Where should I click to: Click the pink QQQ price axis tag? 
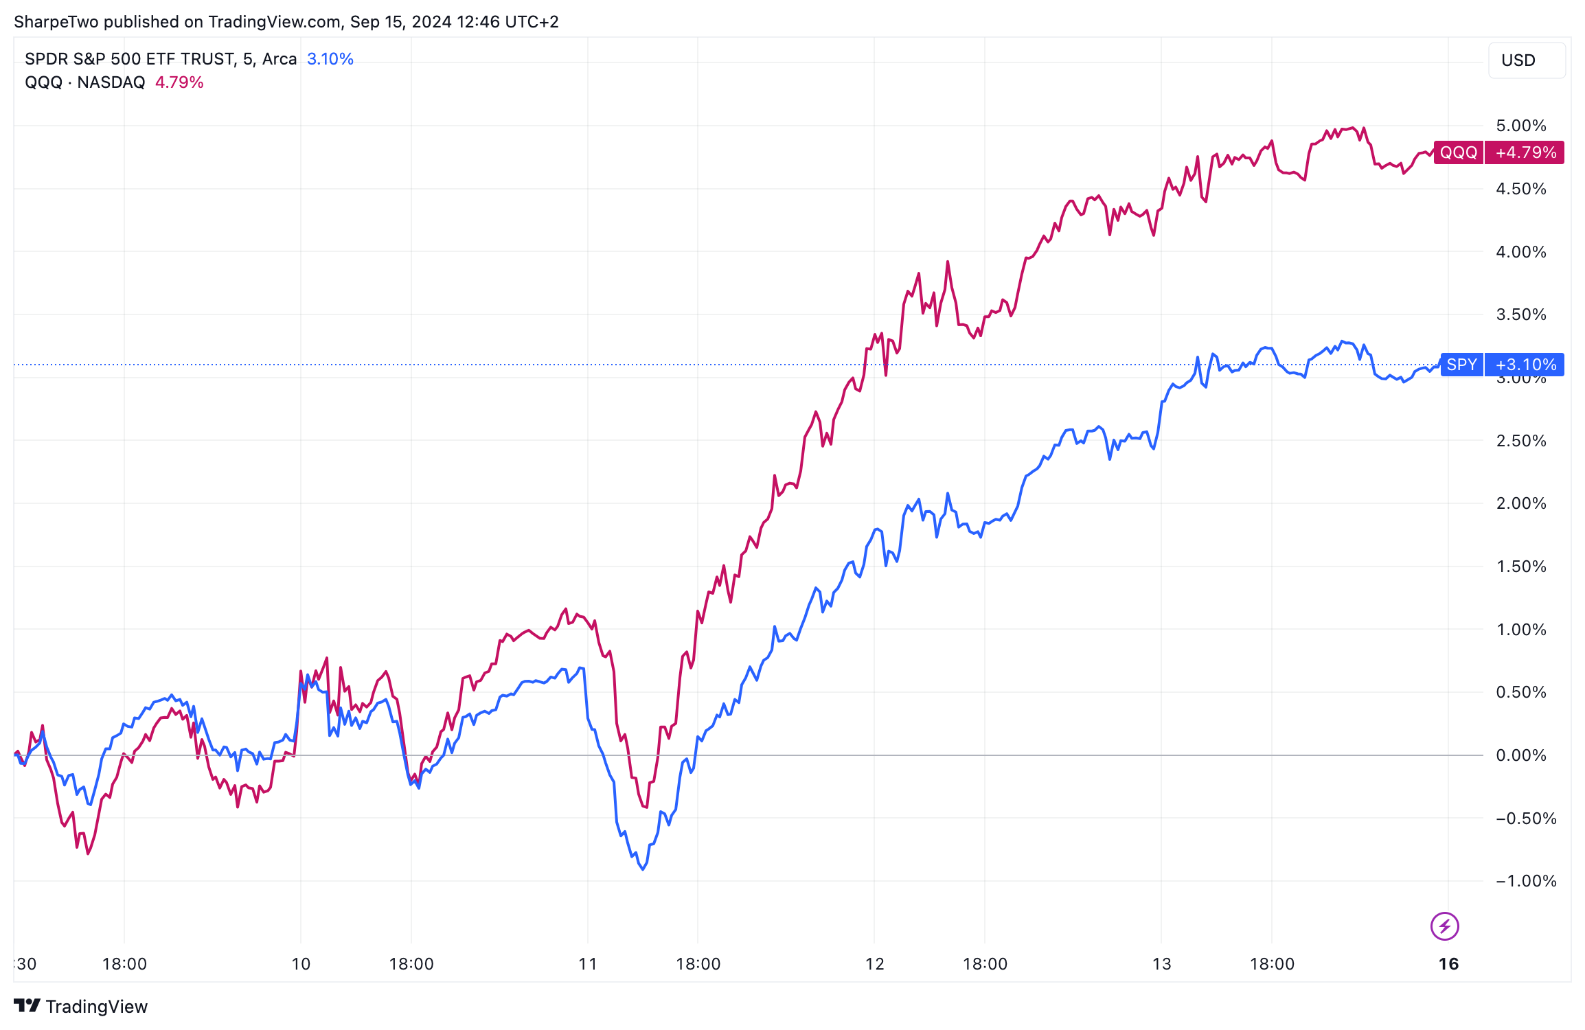point(1458,152)
